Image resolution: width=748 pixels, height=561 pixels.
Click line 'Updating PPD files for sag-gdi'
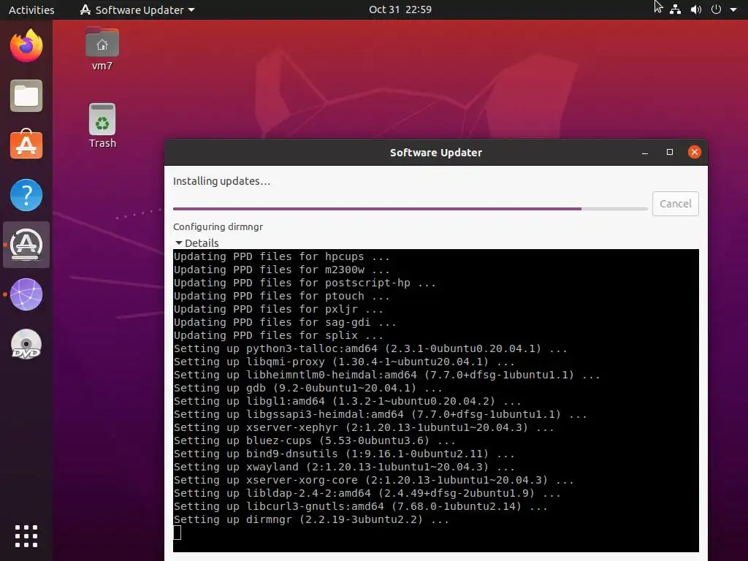pyautogui.click(x=285, y=322)
